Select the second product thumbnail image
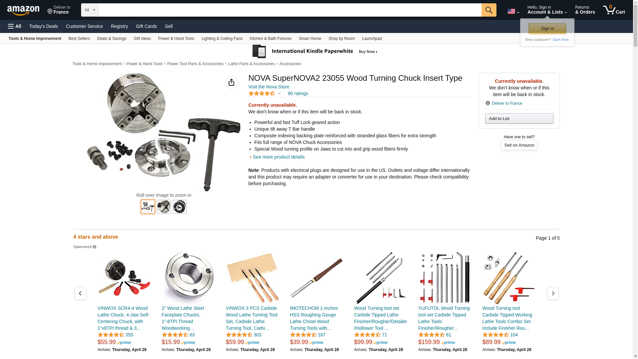The image size is (638, 359). click(164, 207)
